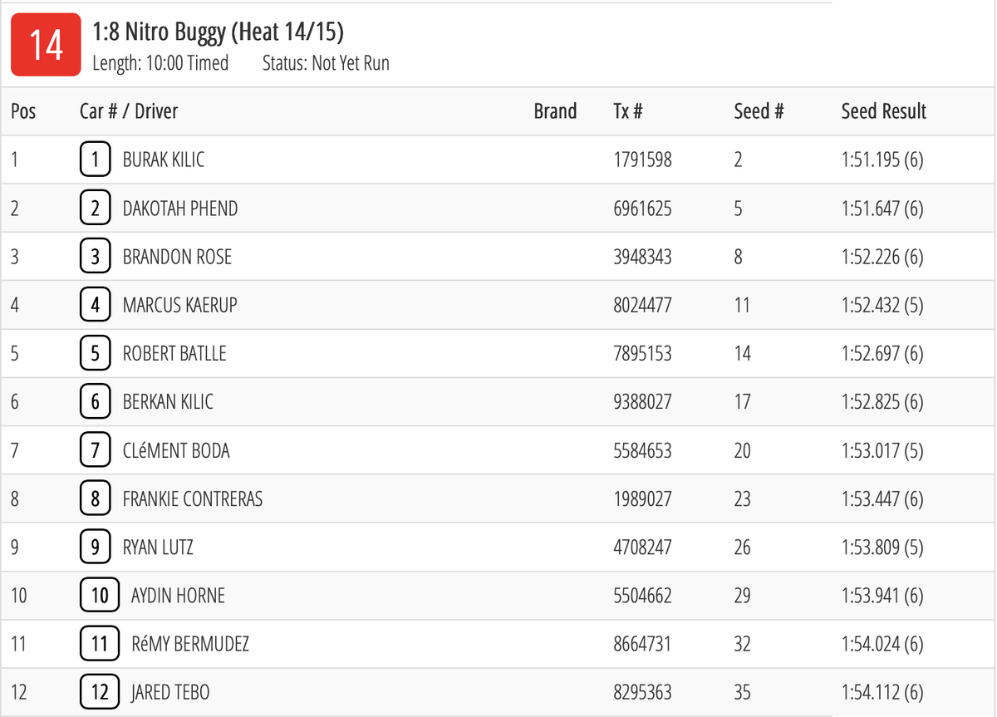The width and height of the screenshot is (997, 717).
Task: Click Jared Tebo's seed result 1:54.112
Action: [x=882, y=692]
